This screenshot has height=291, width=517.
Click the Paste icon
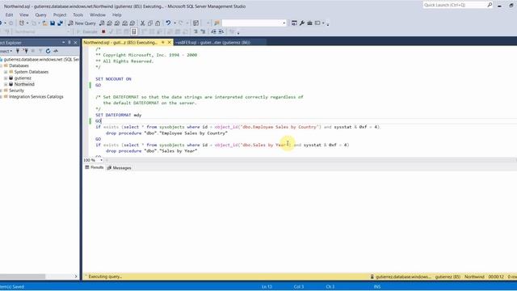point(158,23)
